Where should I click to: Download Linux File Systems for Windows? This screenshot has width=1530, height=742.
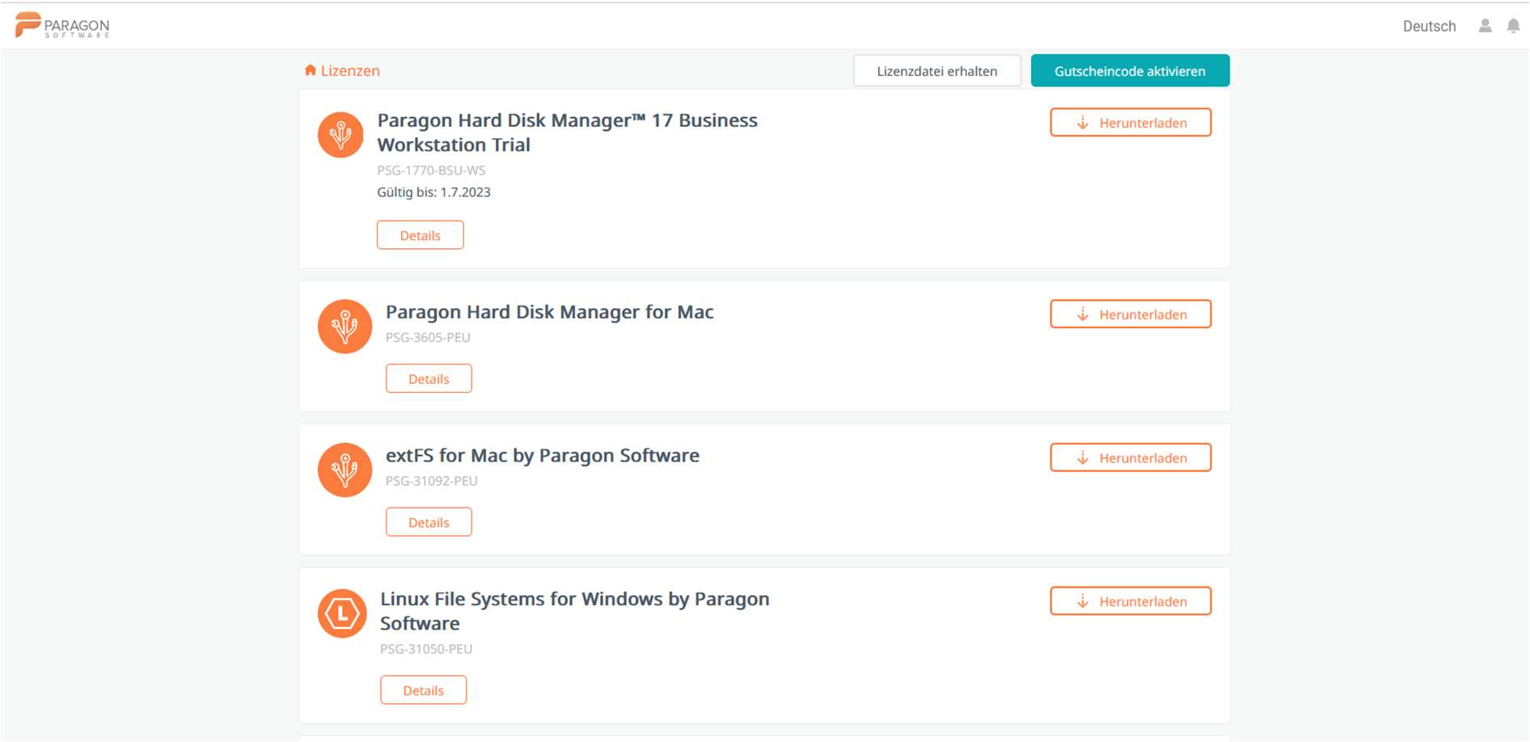tap(1130, 601)
